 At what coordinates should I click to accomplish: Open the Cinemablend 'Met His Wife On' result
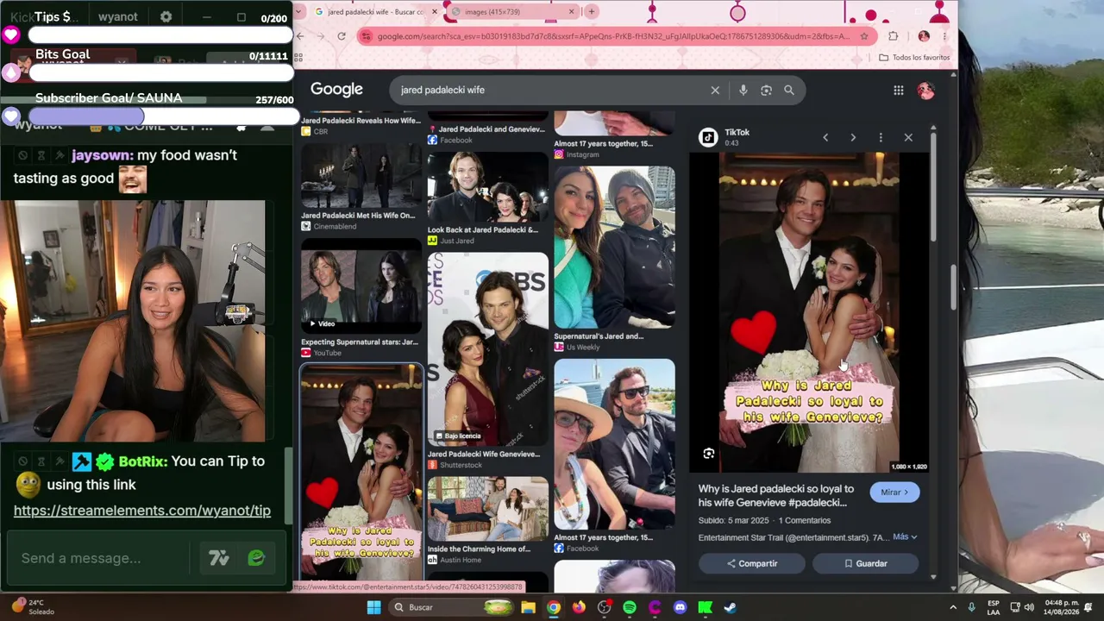pyautogui.click(x=361, y=177)
